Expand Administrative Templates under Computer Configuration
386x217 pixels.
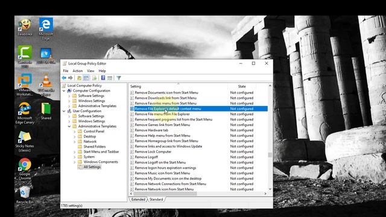pyautogui.click(x=69, y=106)
